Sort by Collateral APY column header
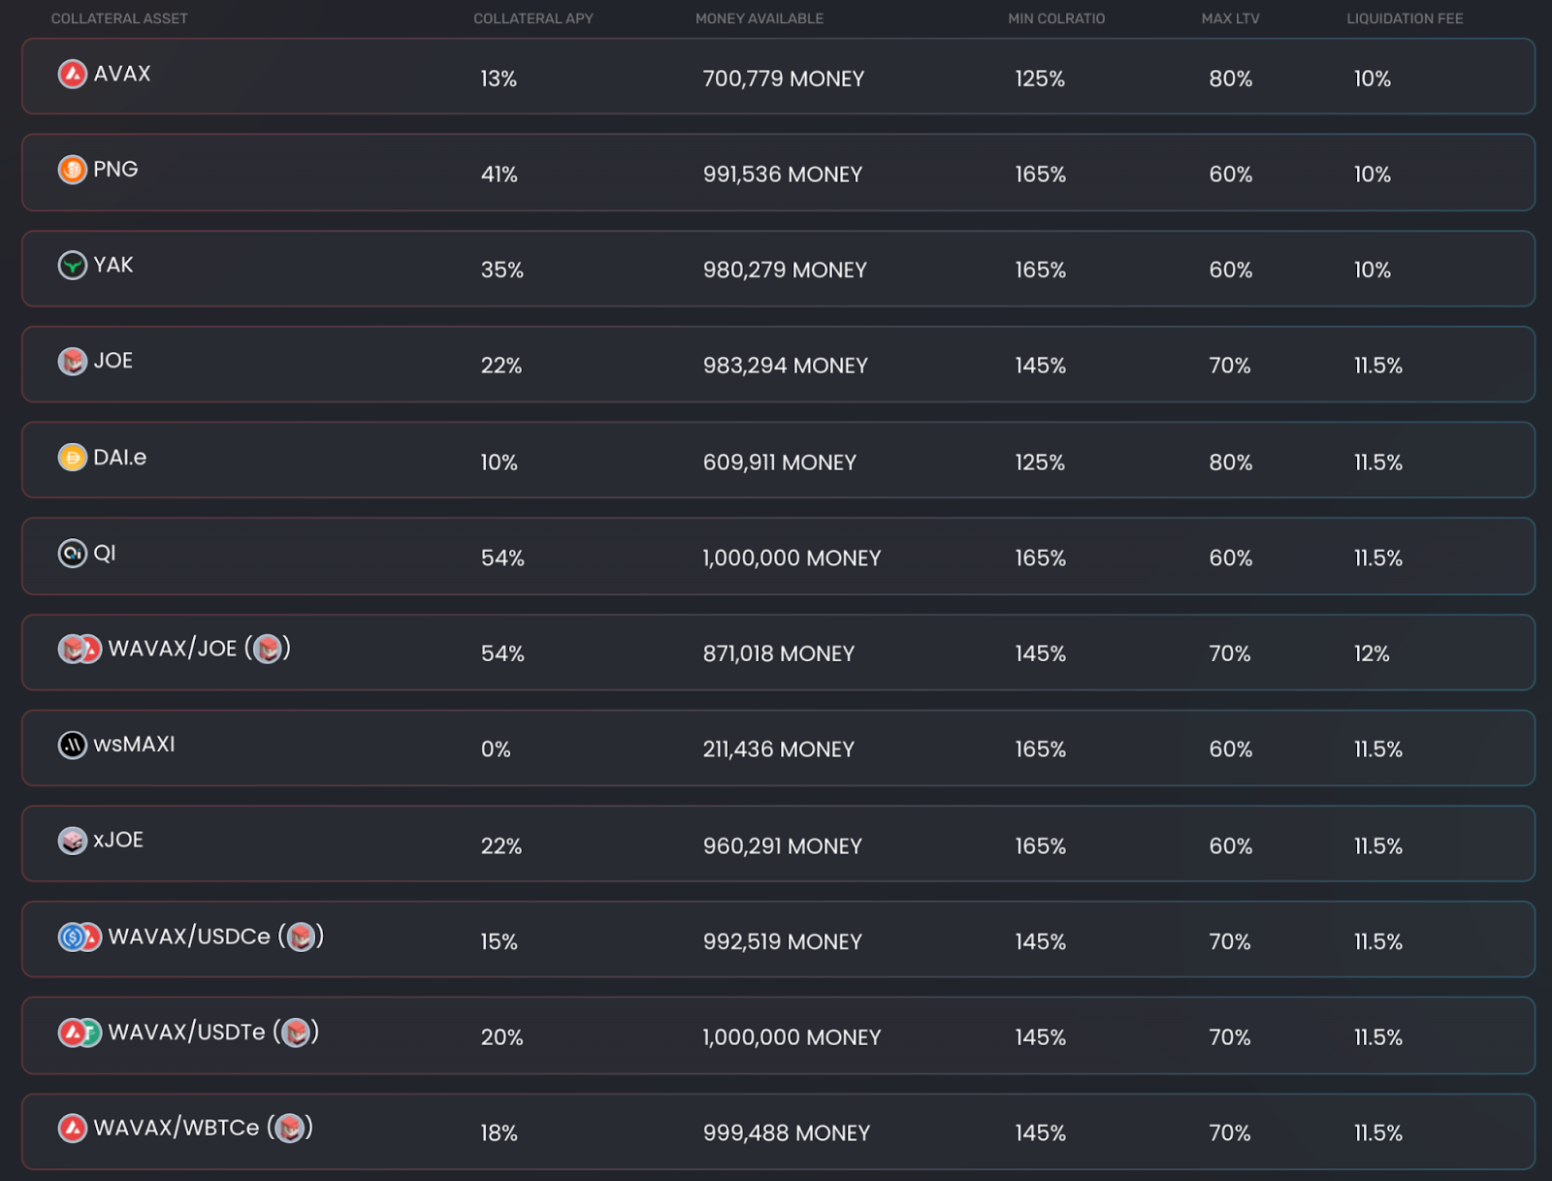The width and height of the screenshot is (1552, 1181). 533,18
